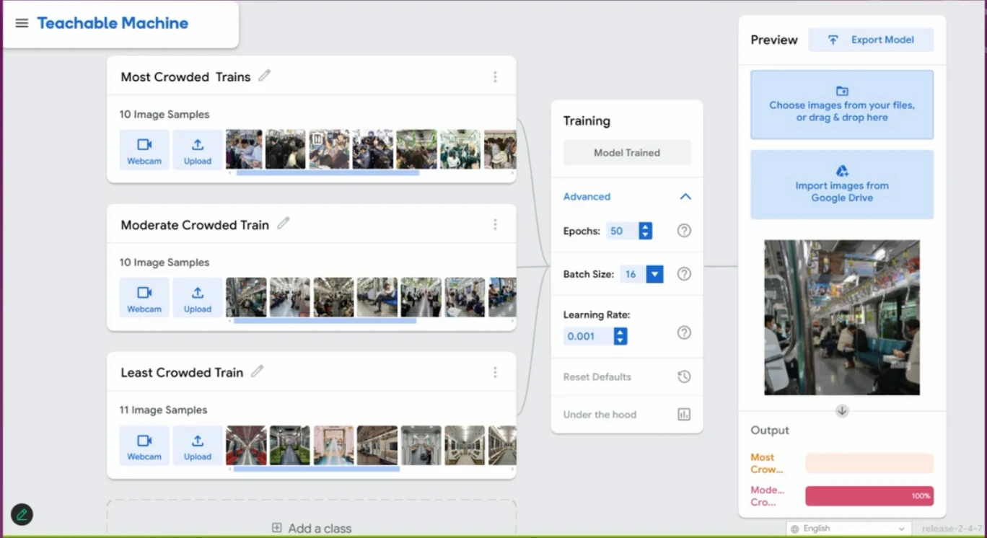
Task: Click the Learning Rate field showing 0.001
Action: click(589, 336)
